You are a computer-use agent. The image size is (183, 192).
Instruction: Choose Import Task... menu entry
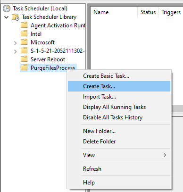click(x=119, y=97)
